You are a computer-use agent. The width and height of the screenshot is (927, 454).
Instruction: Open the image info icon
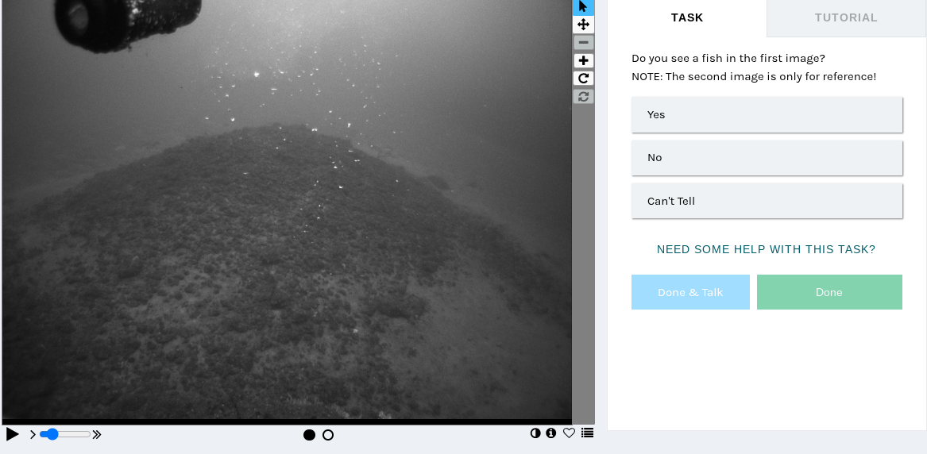point(551,433)
